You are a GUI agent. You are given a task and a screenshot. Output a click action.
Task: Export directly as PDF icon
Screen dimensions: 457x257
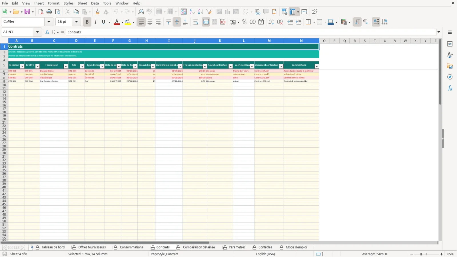(x=41, y=12)
